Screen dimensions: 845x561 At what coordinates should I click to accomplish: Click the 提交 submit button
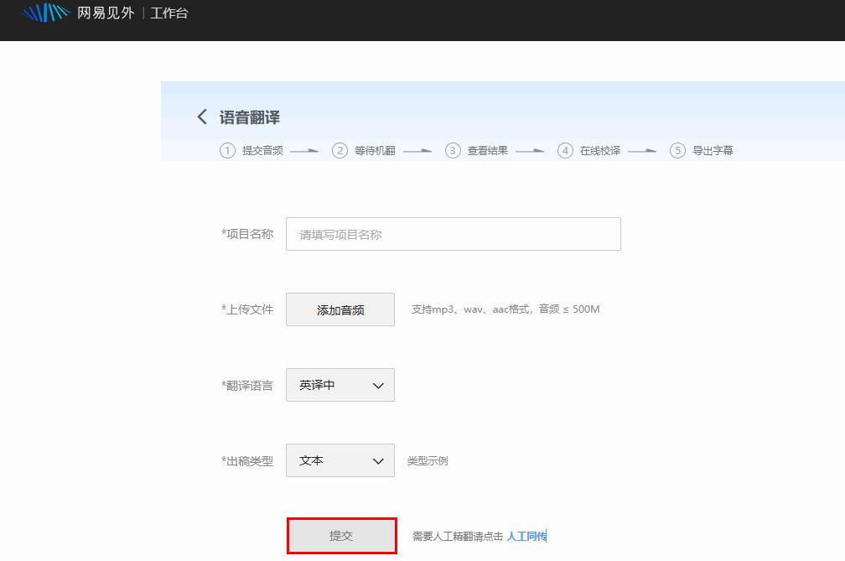tap(341, 536)
